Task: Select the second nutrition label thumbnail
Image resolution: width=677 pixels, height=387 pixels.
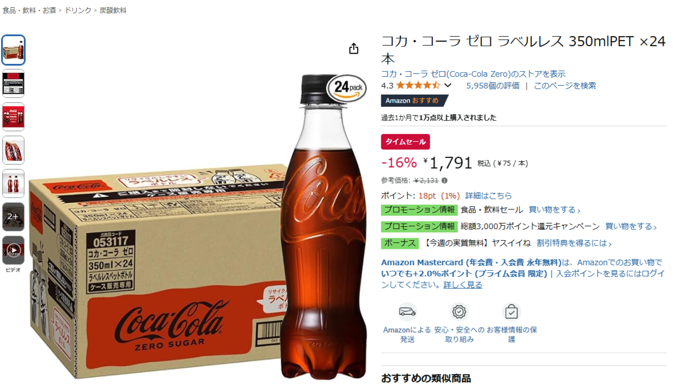Action: [x=14, y=83]
